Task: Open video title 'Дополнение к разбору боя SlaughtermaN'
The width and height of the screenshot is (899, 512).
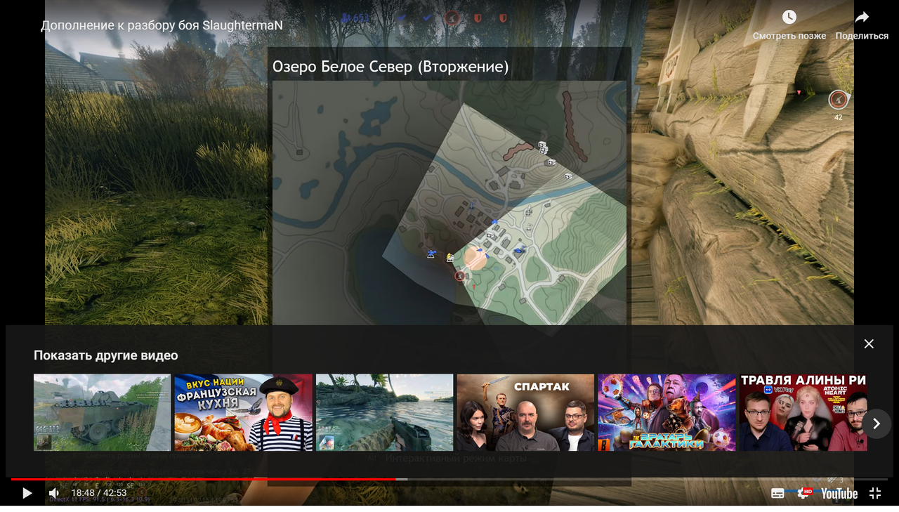Action: point(162,25)
